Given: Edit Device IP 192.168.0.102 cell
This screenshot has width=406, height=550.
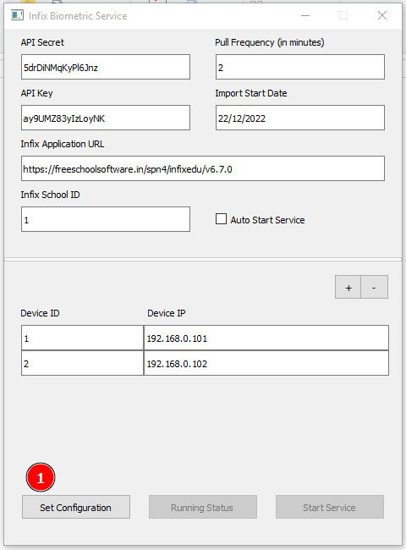Looking at the screenshot, I should (x=266, y=363).
